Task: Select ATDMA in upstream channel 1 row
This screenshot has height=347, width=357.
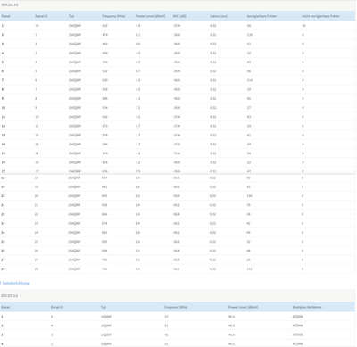Action: [298, 317]
